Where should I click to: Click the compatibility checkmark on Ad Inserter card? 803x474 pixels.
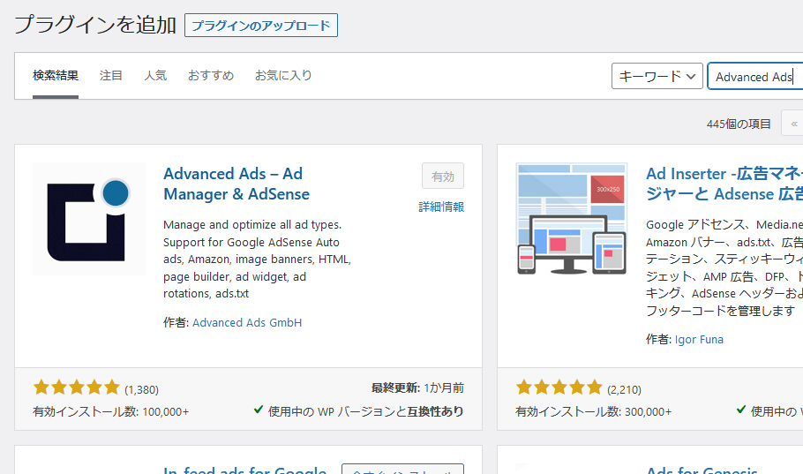tap(741, 410)
